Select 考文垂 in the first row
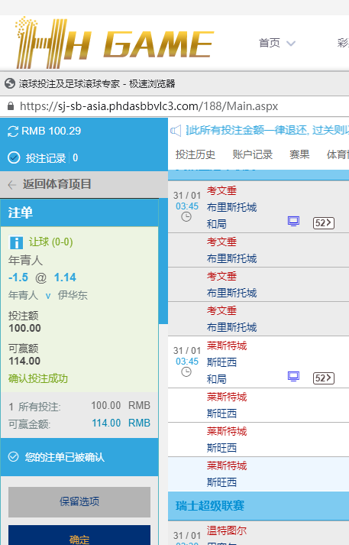This screenshot has height=545, width=349. pyautogui.click(x=221, y=190)
